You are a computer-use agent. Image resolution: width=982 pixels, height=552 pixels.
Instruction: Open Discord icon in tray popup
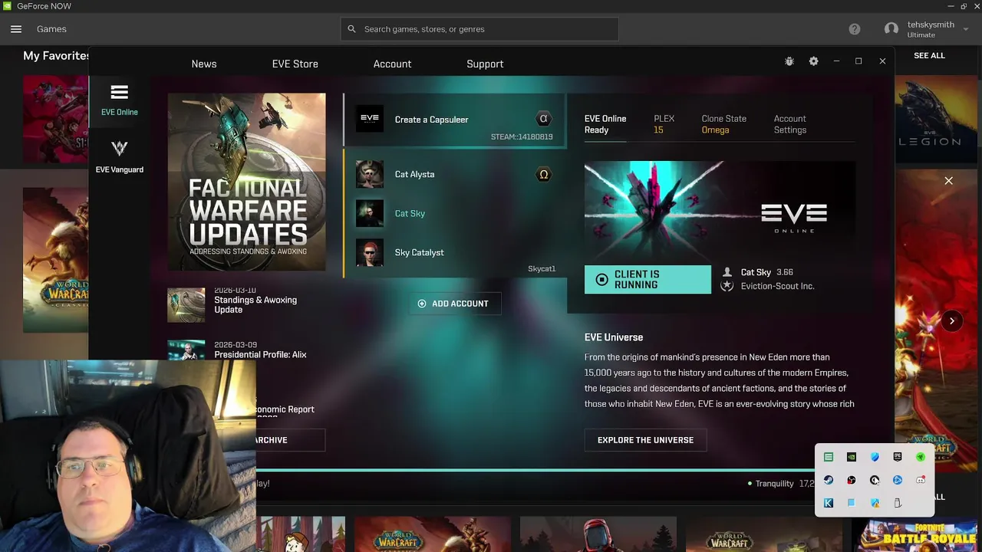click(x=921, y=480)
